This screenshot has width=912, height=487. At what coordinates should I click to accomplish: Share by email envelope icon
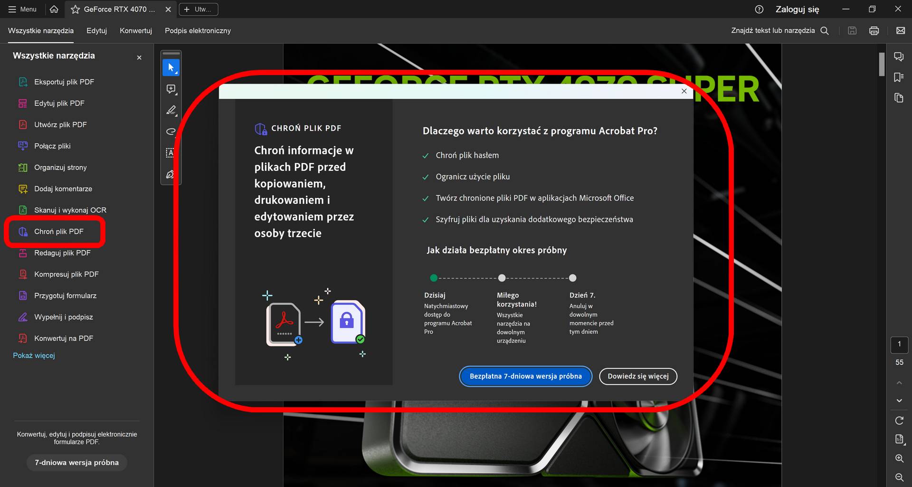tap(900, 30)
